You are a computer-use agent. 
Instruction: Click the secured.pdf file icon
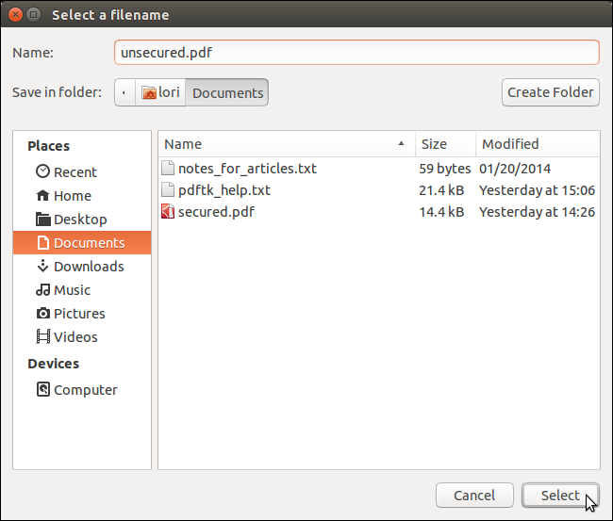[x=168, y=212]
